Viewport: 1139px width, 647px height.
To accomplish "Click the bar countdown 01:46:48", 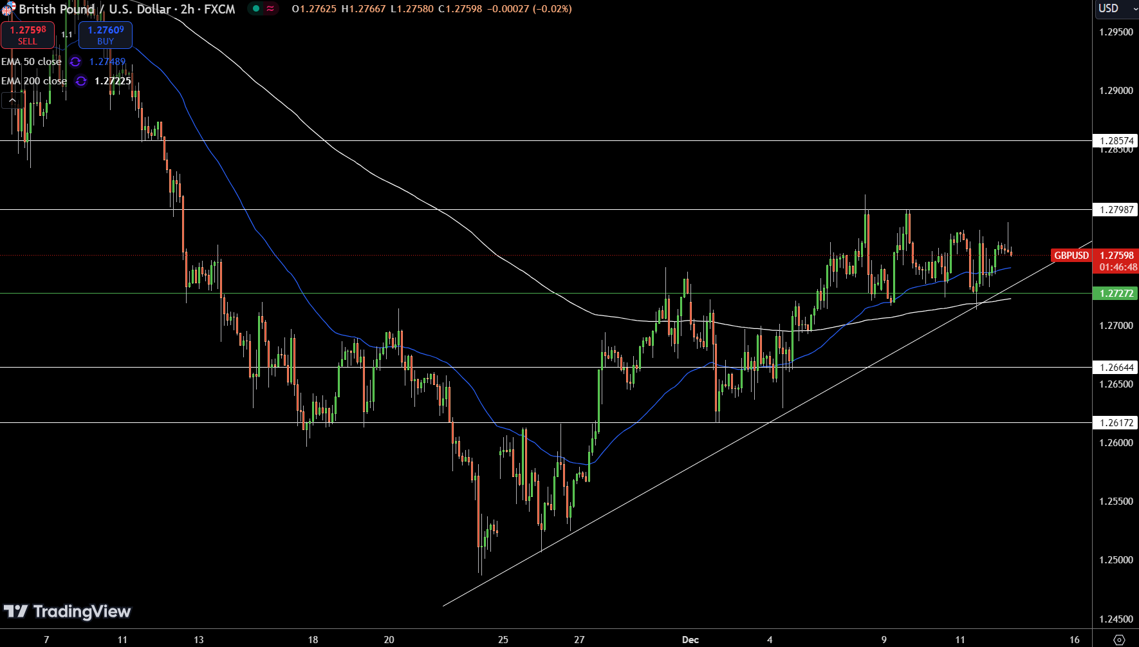I will pyautogui.click(x=1118, y=267).
